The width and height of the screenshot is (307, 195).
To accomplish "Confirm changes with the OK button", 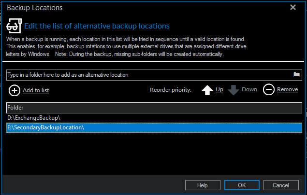I will pyautogui.click(x=242, y=185).
